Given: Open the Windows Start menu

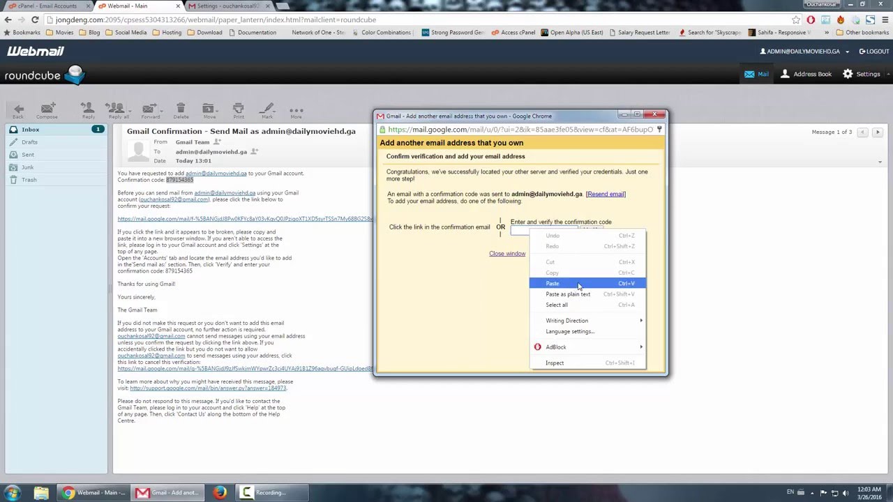Looking at the screenshot, I should coord(12,492).
